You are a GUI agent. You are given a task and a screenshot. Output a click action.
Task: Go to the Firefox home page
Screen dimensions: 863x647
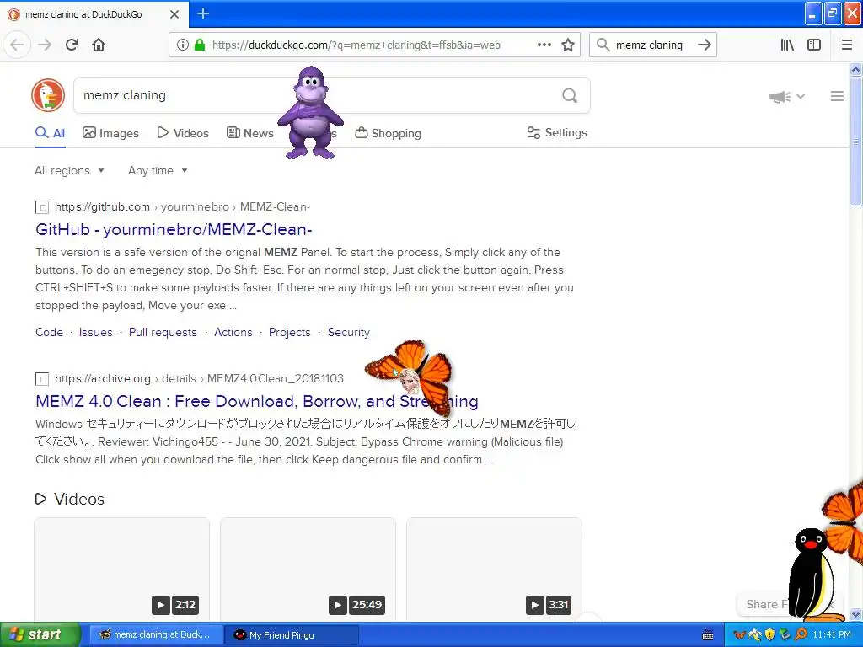[99, 45]
